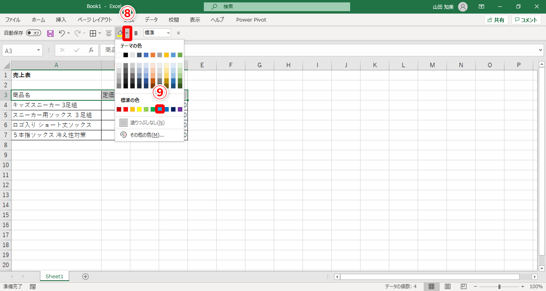Open the ページ レイアウト tab

click(x=95, y=20)
